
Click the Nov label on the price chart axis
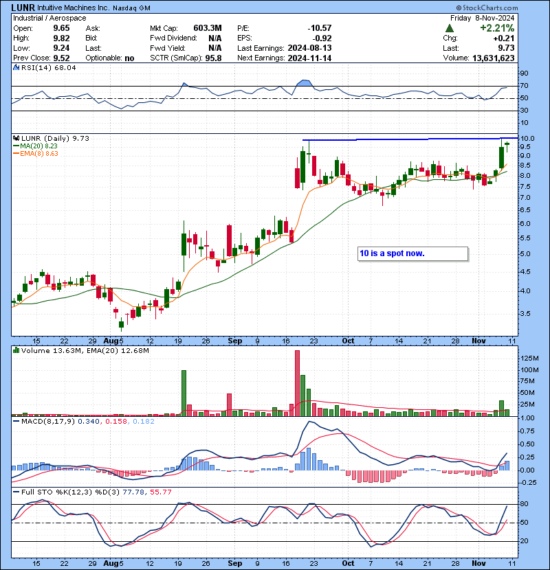click(x=478, y=341)
